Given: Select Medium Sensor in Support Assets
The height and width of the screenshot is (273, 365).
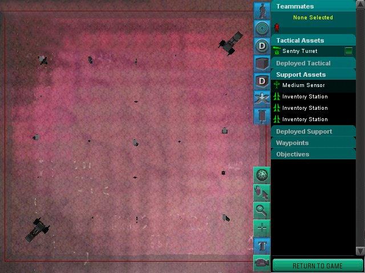Looking at the screenshot, I should (x=303, y=85).
